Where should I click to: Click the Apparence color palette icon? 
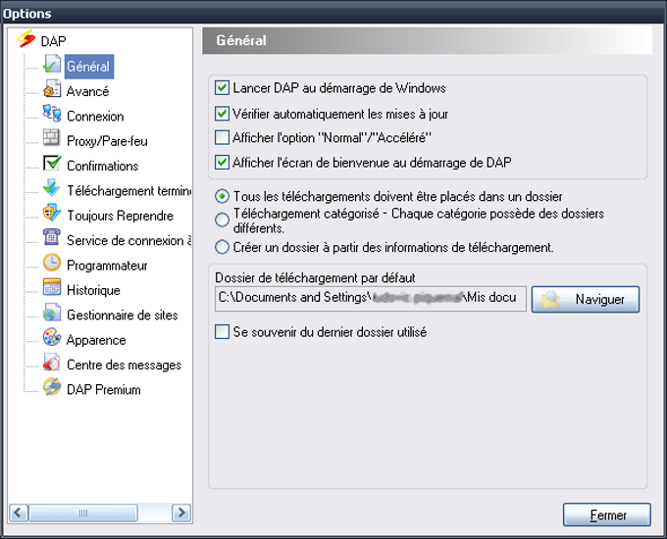tap(51, 337)
